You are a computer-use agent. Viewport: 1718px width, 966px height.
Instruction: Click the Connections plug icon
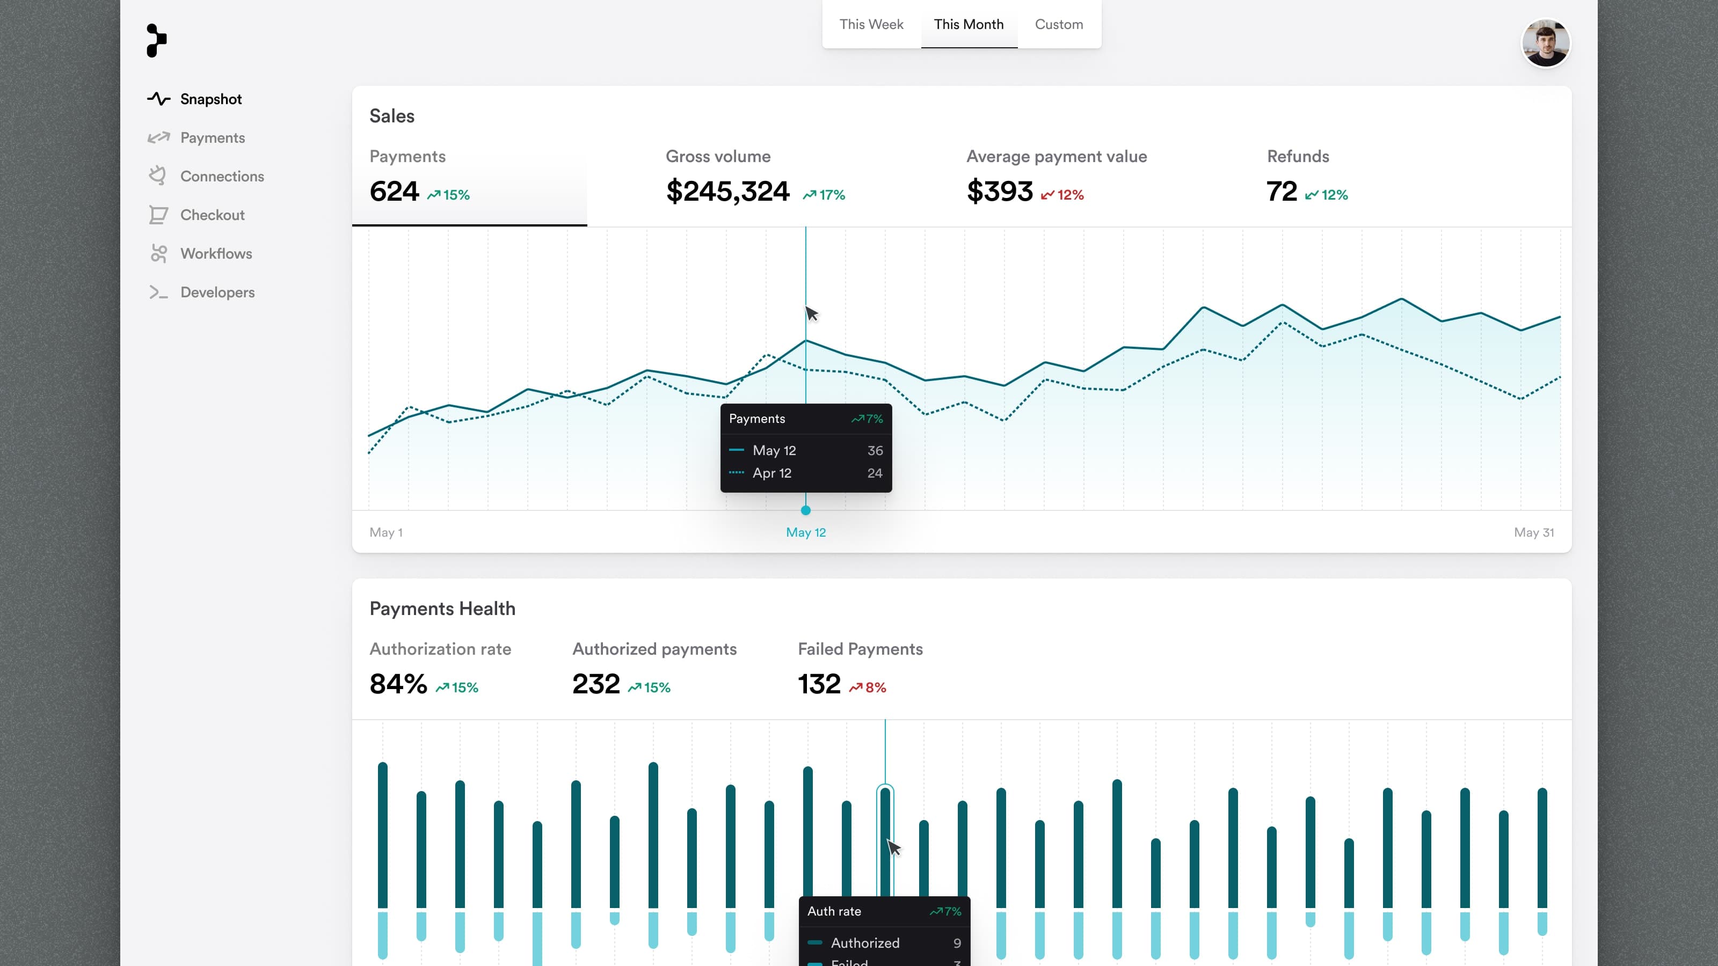[x=157, y=176]
